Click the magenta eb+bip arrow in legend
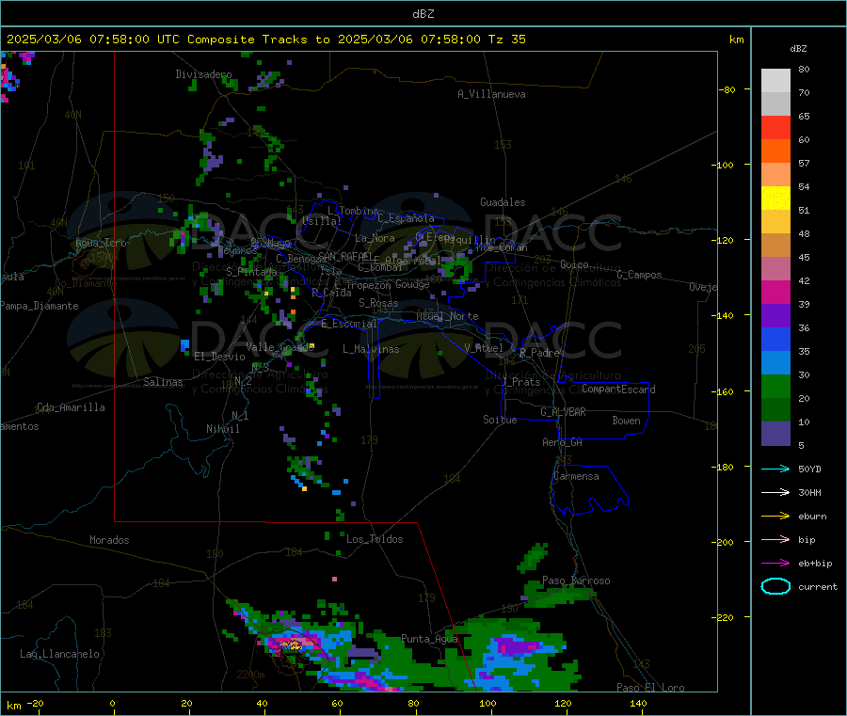 pos(775,563)
